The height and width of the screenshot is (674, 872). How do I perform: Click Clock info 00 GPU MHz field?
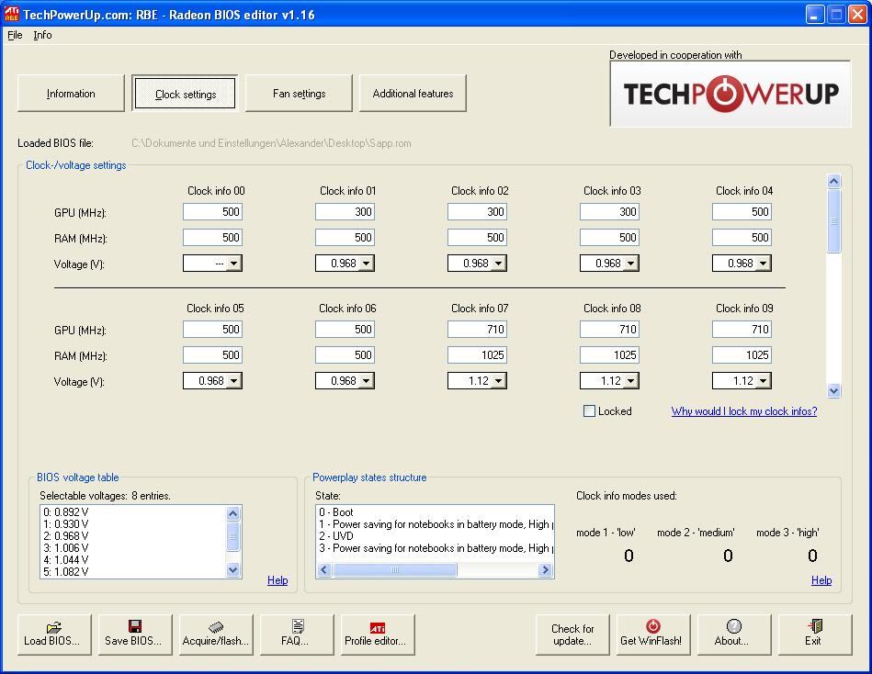tap(212, 212)
